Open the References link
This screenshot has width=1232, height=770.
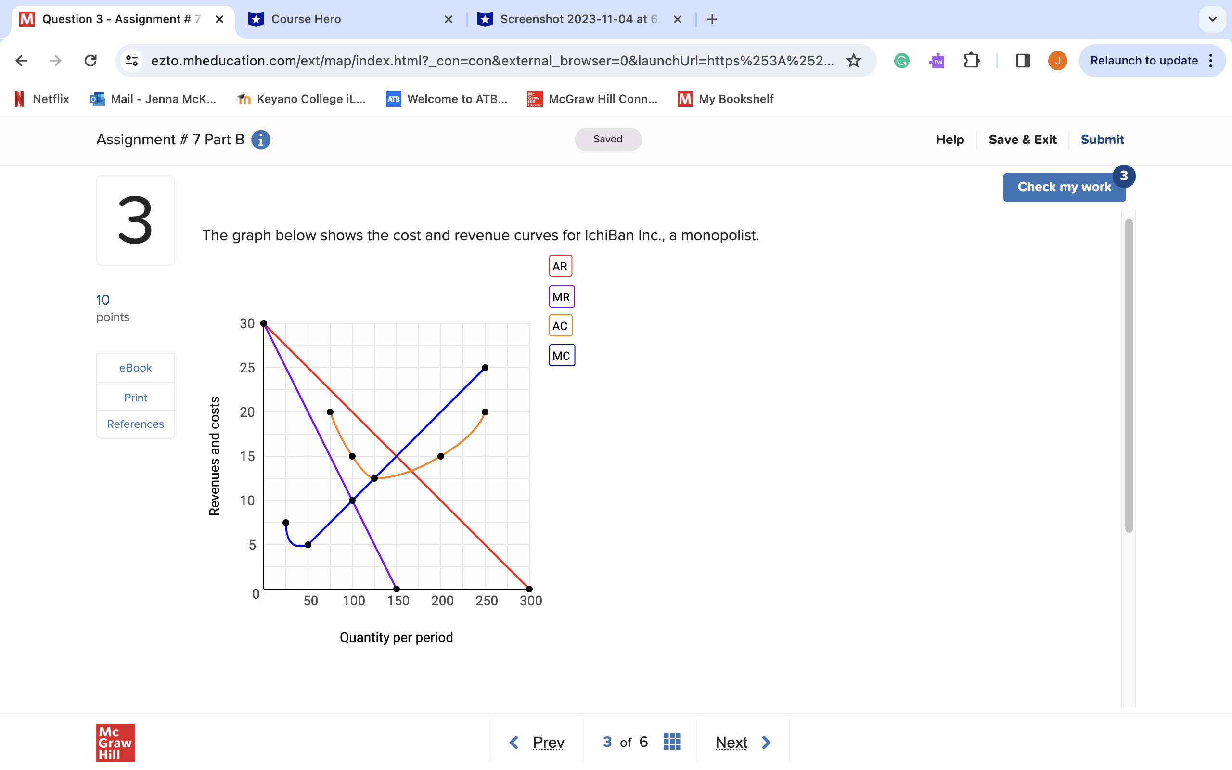[x=135, y=423]
